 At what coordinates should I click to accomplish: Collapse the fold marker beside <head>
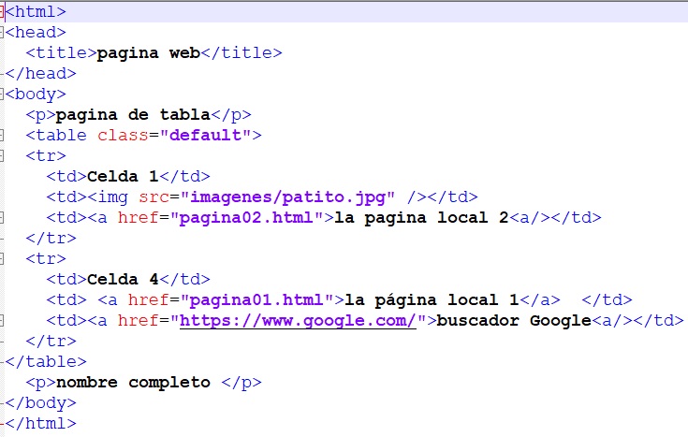(1, 32)
